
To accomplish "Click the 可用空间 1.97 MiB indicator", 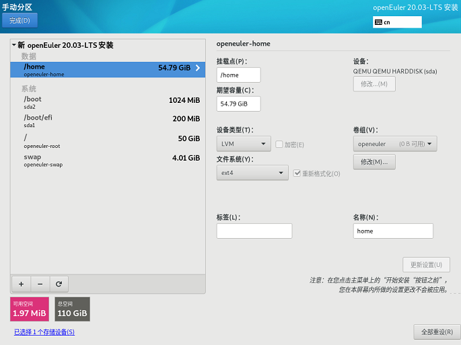I will [x=30, y=309].
